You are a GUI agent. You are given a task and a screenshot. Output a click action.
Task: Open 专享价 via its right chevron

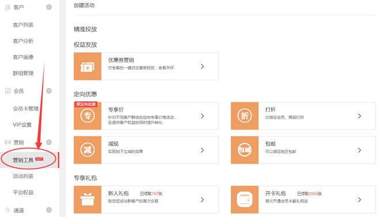pyautogui.click(x=202, y=116)
